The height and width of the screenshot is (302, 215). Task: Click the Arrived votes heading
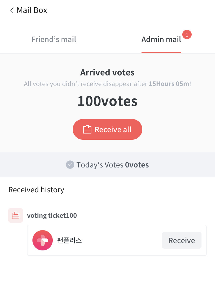pos(107,72)
